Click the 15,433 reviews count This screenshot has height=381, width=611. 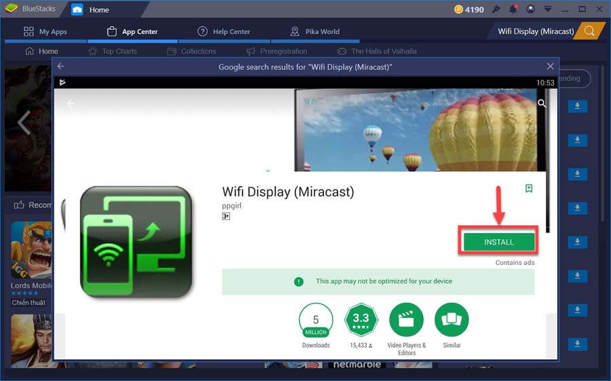(361, 346)
